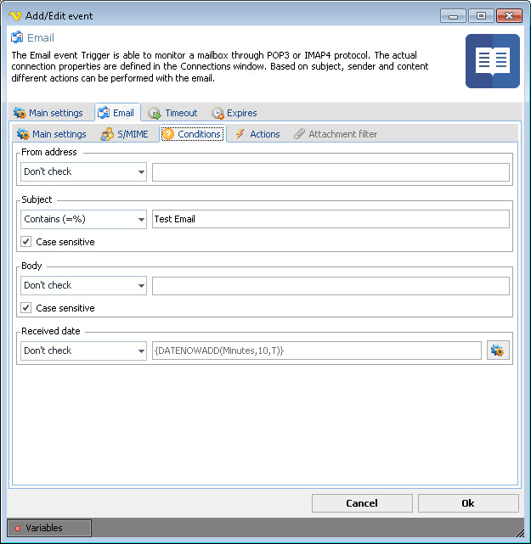Viewport: 531px width, 544px height.
Task: Click the Email trigger icon beside the title
Action: pyautogui.click(x=17, y=37)
